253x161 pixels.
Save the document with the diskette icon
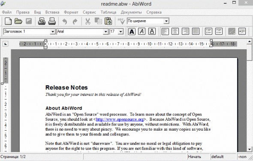click(29, 21)
